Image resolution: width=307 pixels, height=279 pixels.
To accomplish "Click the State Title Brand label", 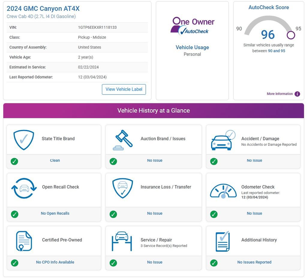I will pyautogui.click(x=58, y=139).
